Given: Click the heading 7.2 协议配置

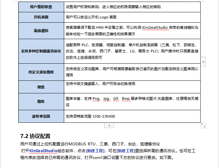Looking at the screenshot, I should (35, 136).
